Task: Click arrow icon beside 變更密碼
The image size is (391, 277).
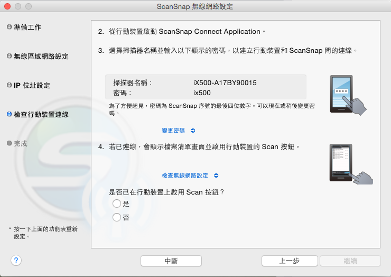Action: tap(193, 131)
